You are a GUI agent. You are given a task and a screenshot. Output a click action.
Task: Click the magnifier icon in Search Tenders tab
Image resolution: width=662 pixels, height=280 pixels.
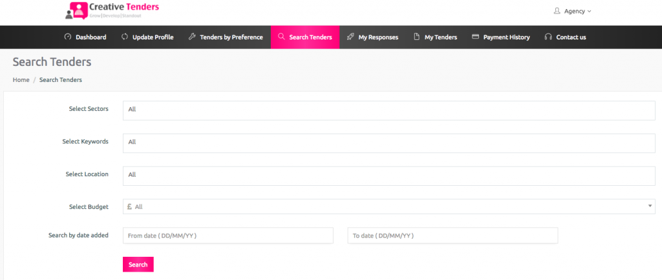pos(281,37)
